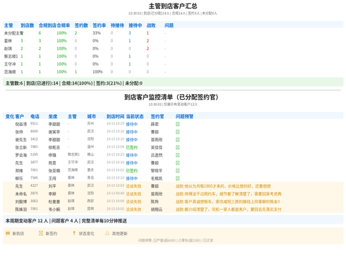The width and height of the screenshot is (346, 256).
Task: Click 33% sign rate in 未分配主管 row
Action: 97,33
